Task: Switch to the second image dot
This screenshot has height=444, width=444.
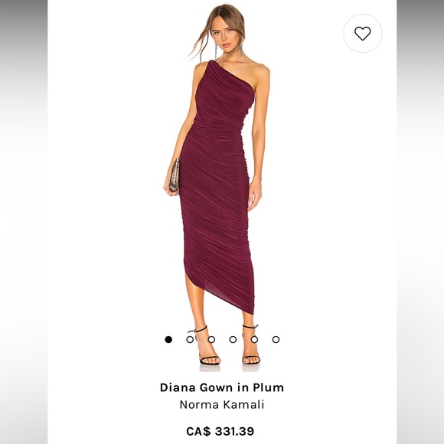Action: 190,339
